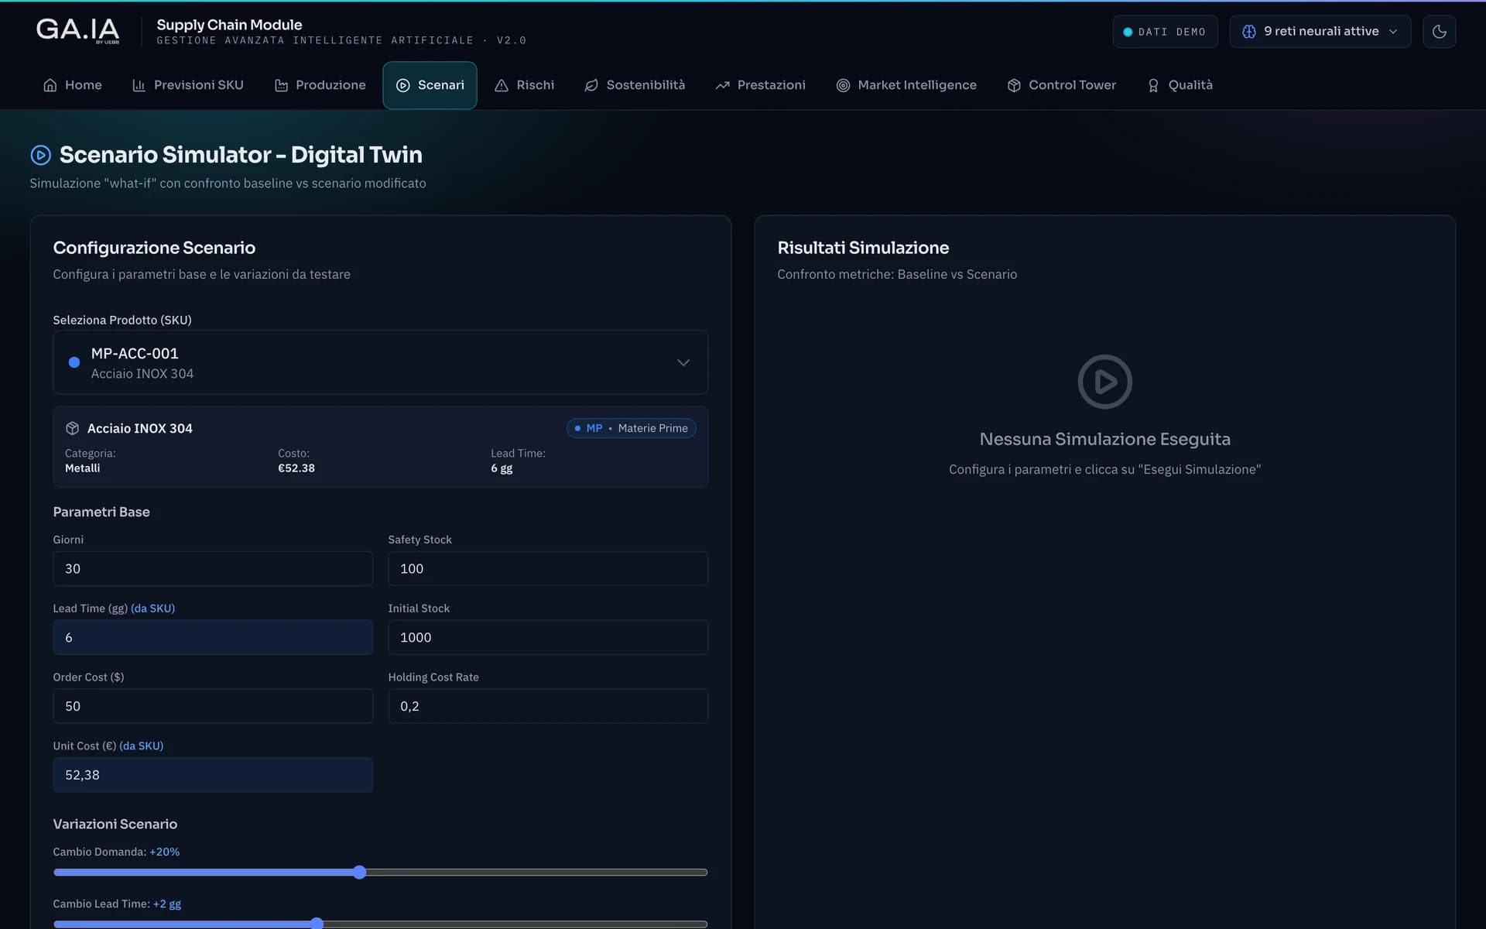The width and height of the screenshot is (1486, 929).
Task: Click the 6 gg lead time value
Action: tap(502, 468)
